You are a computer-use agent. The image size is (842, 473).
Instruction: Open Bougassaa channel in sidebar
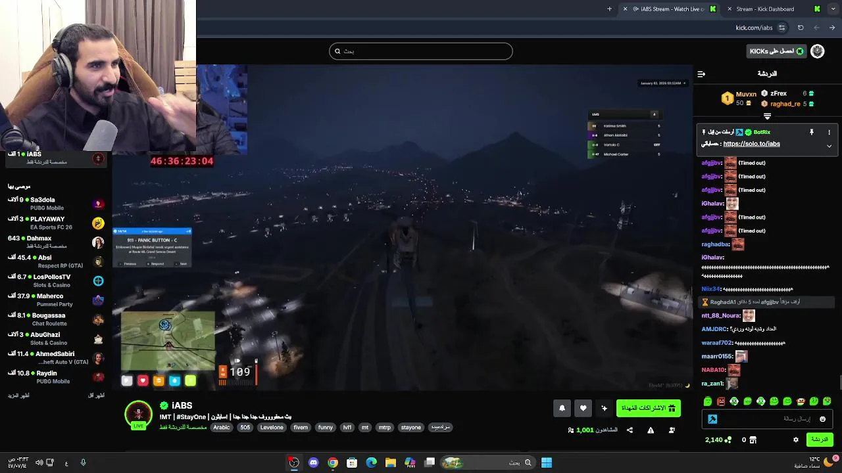tap(56, 319)
